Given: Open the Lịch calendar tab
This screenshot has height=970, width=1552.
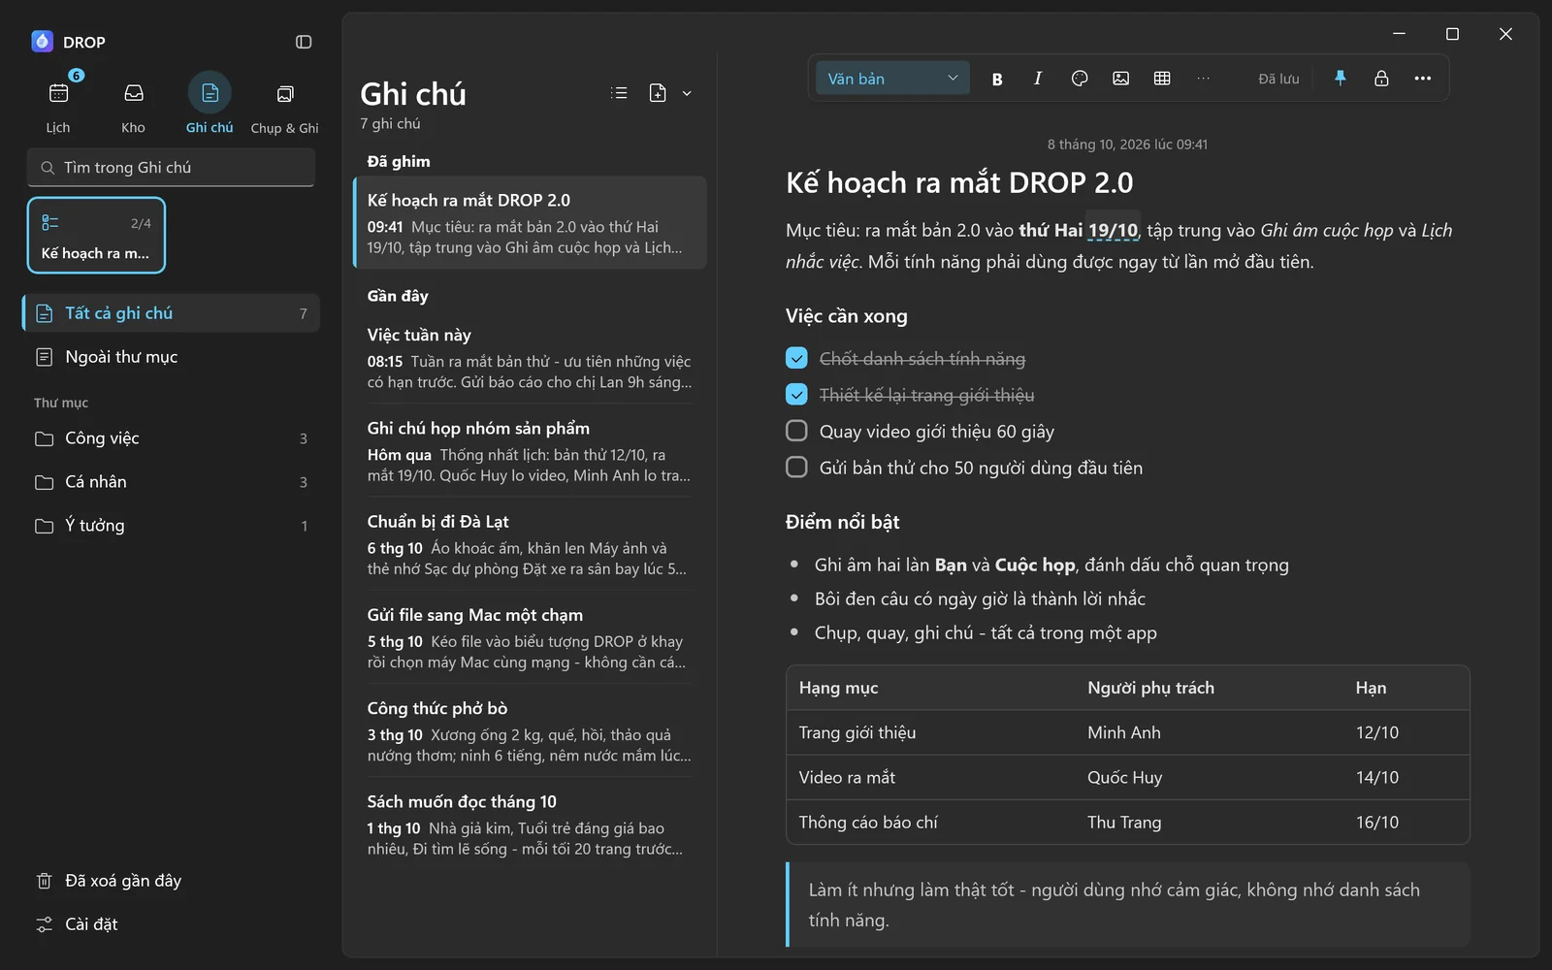Looking at the screenshot, I should pyautogui.click(x=58, y=105).
